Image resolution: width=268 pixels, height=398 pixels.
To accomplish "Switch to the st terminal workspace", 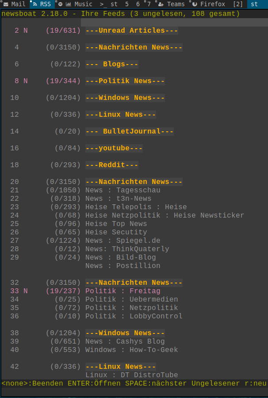I will tap(254, 4).
